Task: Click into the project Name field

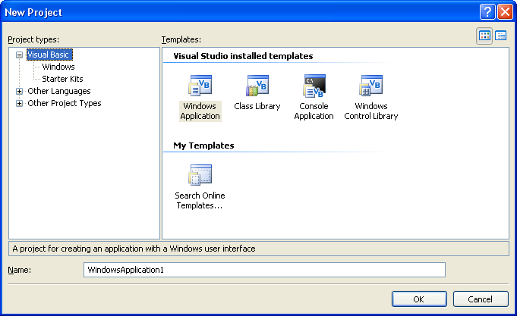Action: point(263,270)
